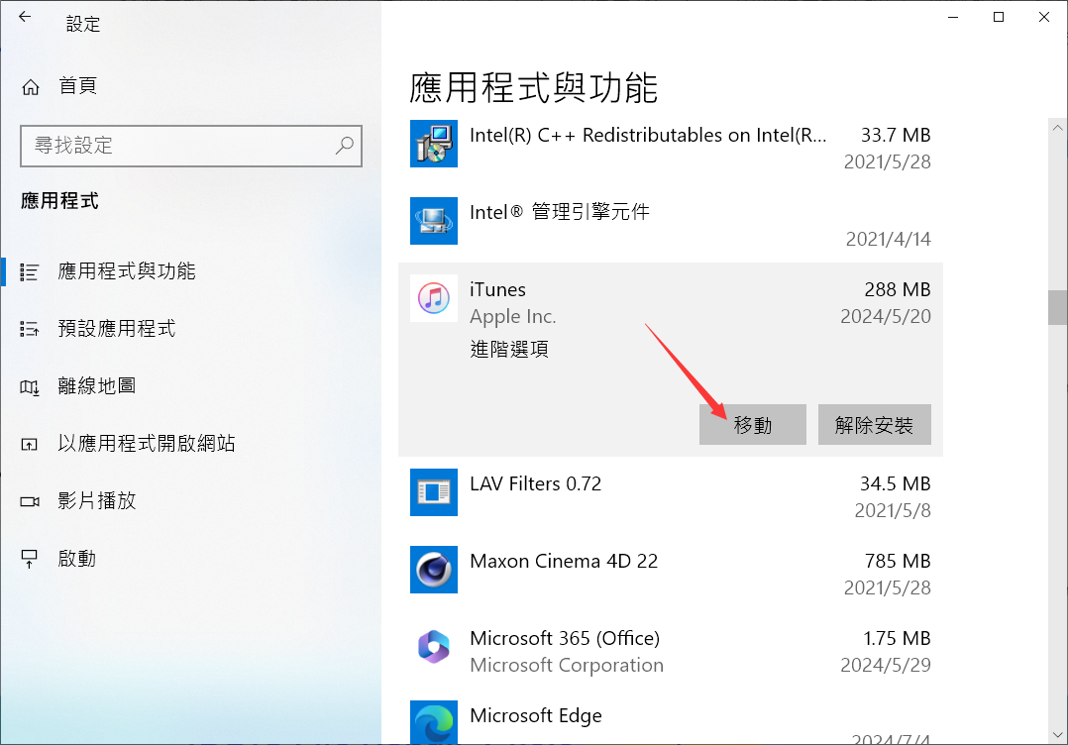Select the Microsoft Edge entry

[x=670, y=717]
